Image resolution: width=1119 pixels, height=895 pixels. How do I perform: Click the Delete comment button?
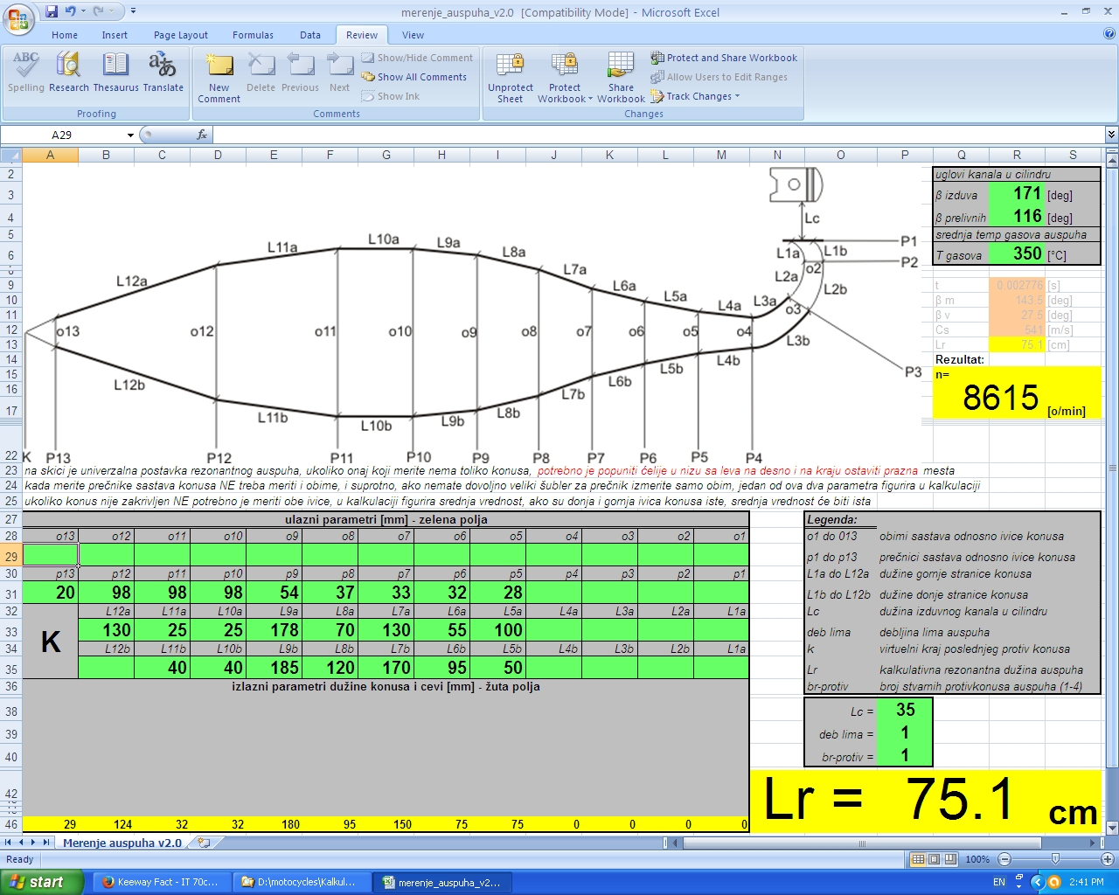tap(261, 72)
